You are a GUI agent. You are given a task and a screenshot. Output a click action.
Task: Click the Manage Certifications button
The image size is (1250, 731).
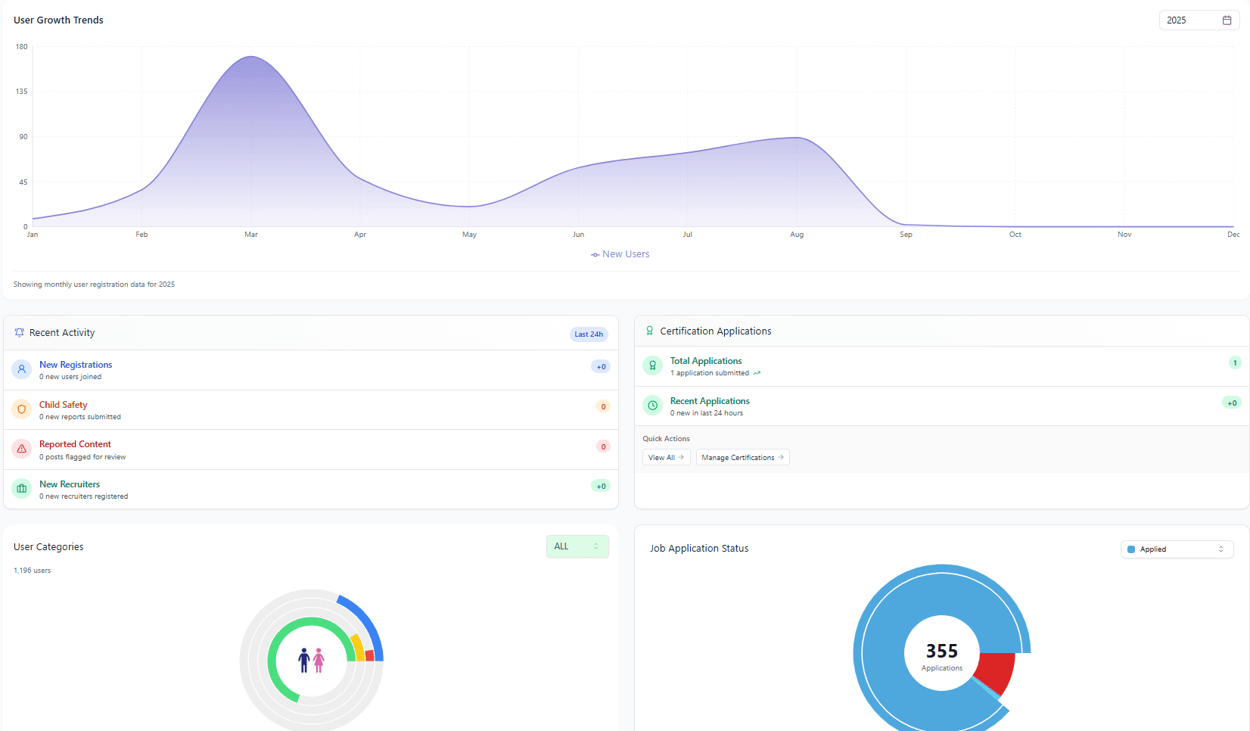[742, 457]
